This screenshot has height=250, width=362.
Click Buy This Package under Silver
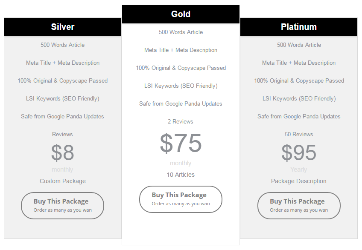click(63, 206)
